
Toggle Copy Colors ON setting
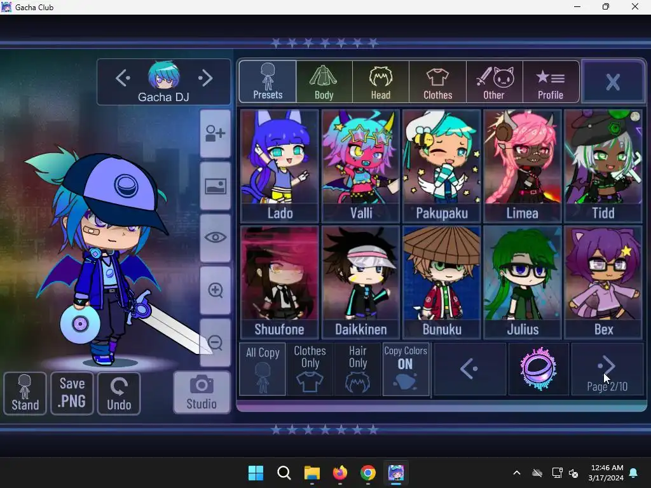point(406,369)
